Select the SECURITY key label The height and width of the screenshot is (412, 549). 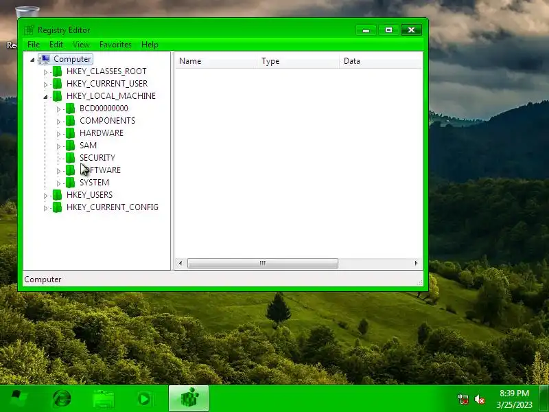97,158
